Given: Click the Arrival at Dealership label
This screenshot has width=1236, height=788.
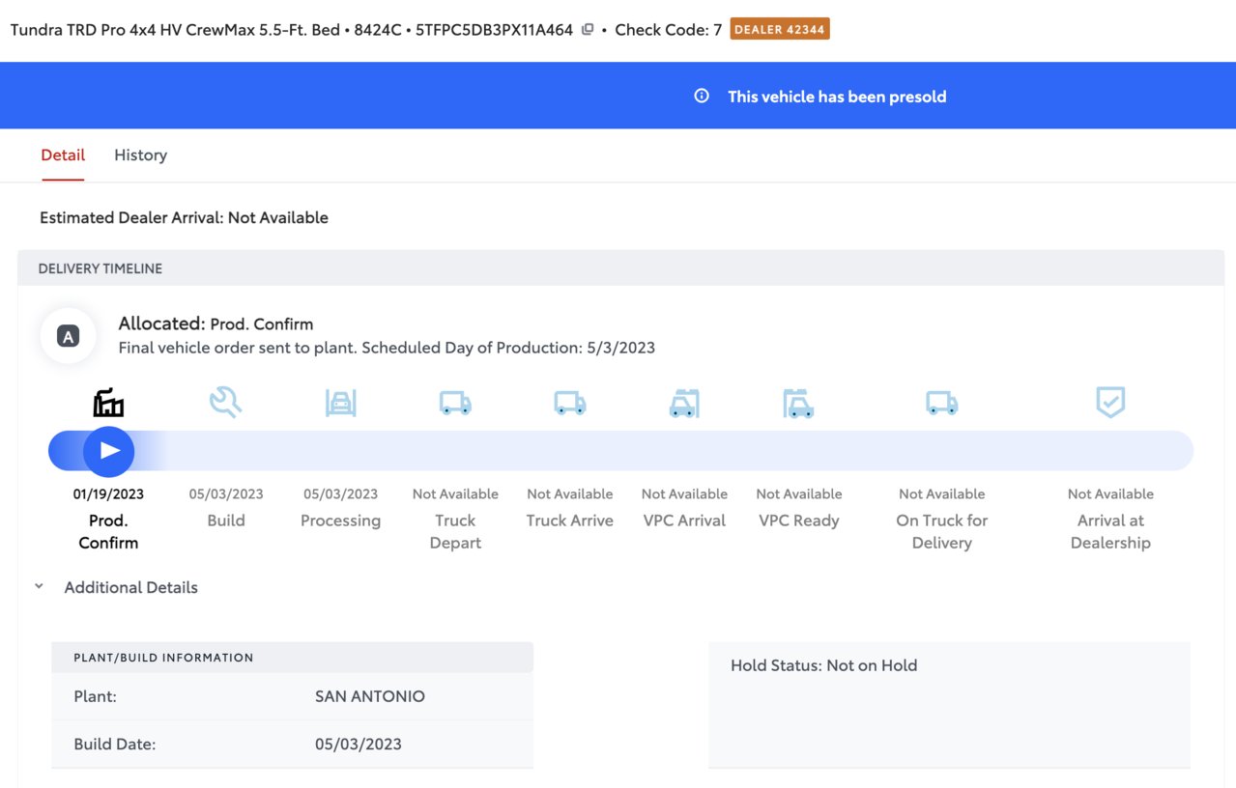Looking at the screenshot, I should point(1110,531).
